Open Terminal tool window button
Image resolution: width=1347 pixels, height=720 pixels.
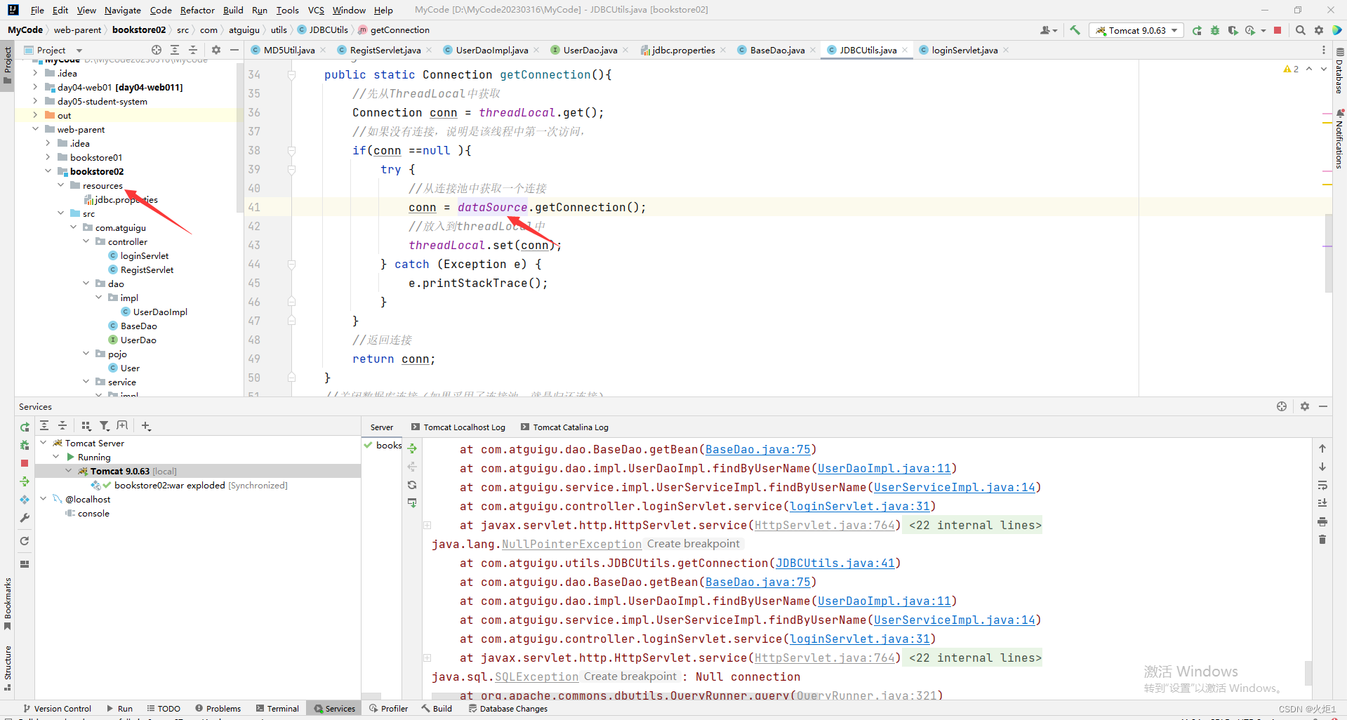click(277, 708)
